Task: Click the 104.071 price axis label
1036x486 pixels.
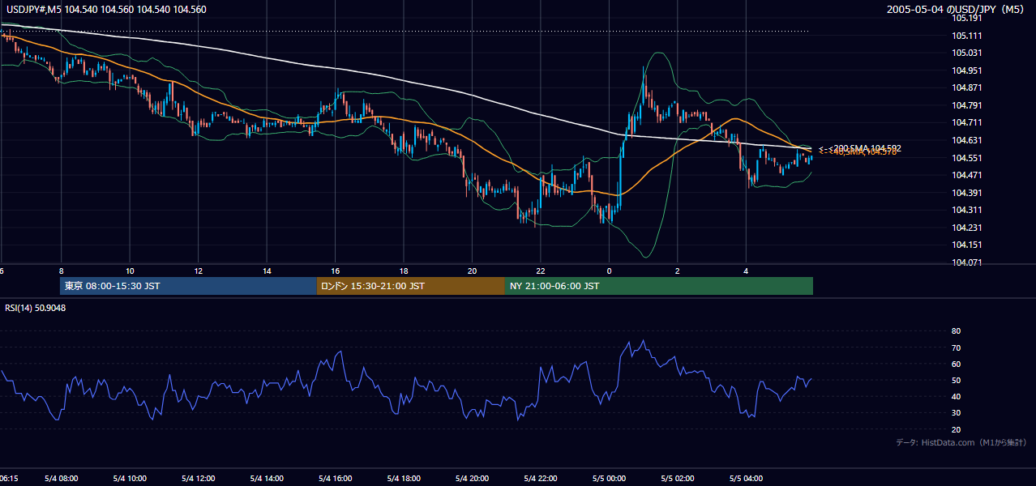Action: point(965,262)
